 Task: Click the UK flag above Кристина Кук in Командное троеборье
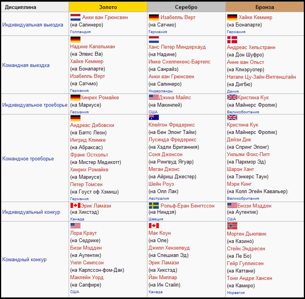pyautogui.click(x=232, y=117)
